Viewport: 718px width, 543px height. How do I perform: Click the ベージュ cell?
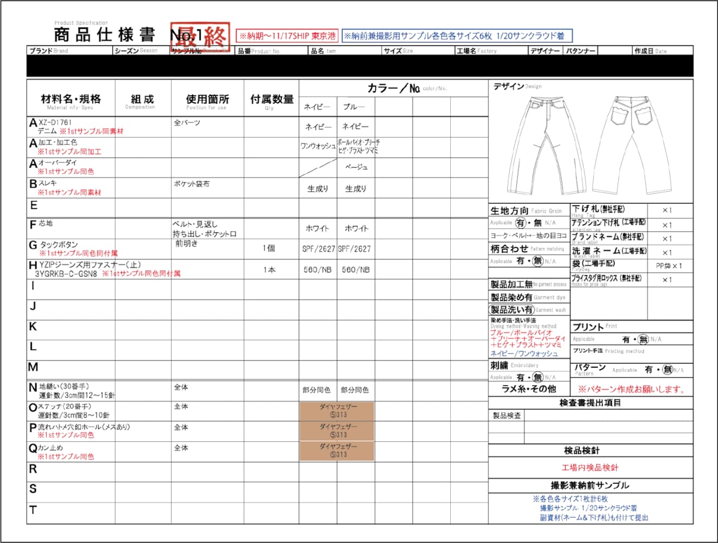click(x=356, y=167)
